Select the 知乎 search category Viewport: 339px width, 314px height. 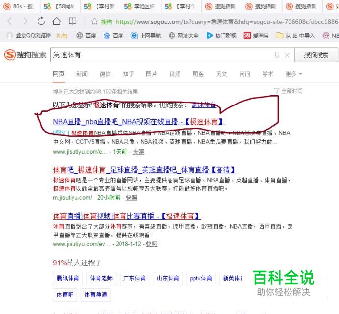(128, 74)
